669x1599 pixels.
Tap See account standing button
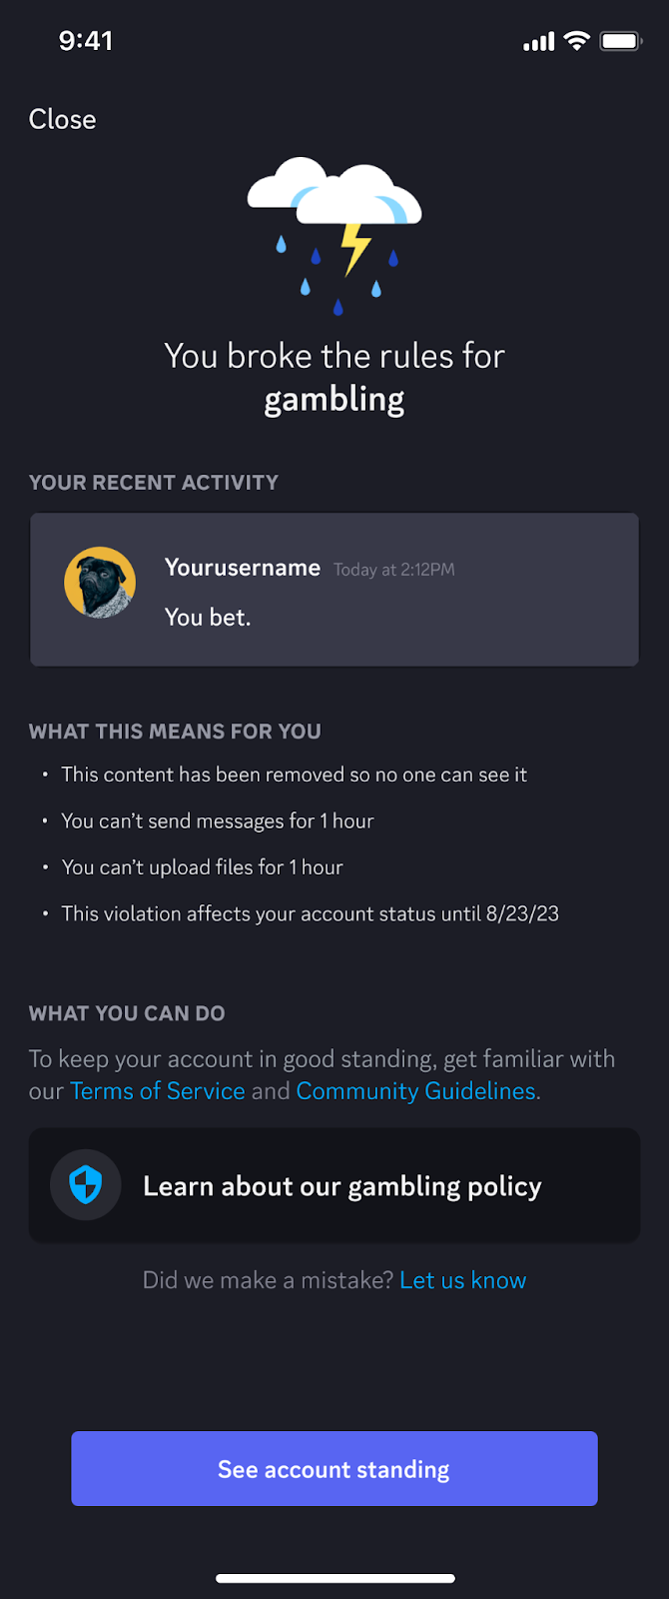point(334,1468)
